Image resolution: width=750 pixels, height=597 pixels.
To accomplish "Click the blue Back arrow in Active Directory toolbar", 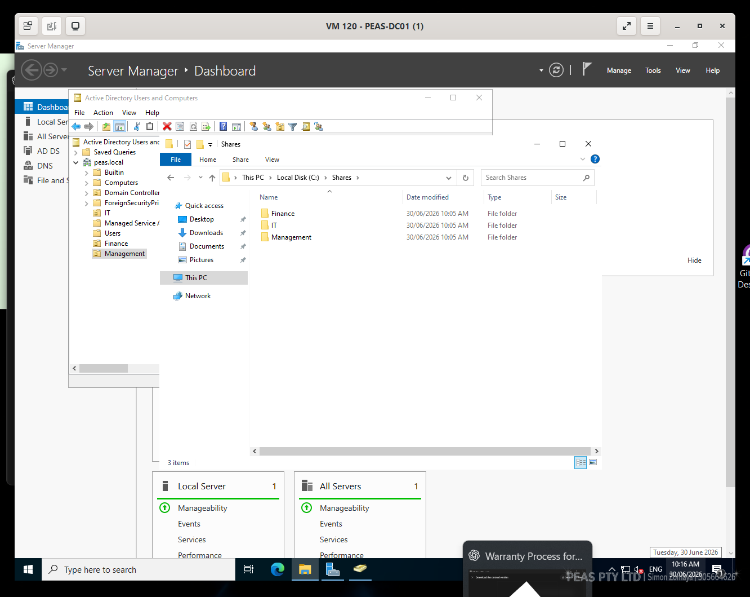I will point(76,127).
